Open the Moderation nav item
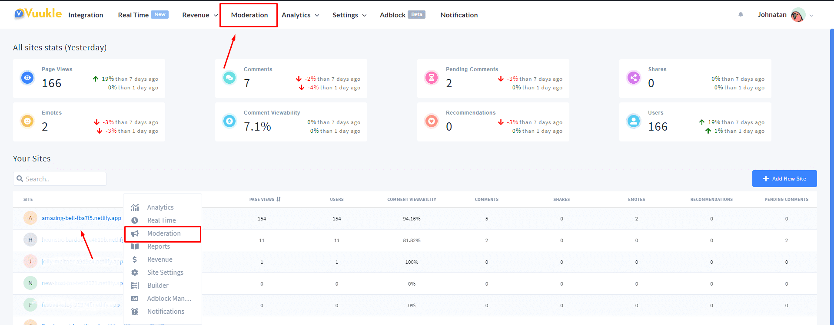The image size is (834, 325). pos(249,15)
